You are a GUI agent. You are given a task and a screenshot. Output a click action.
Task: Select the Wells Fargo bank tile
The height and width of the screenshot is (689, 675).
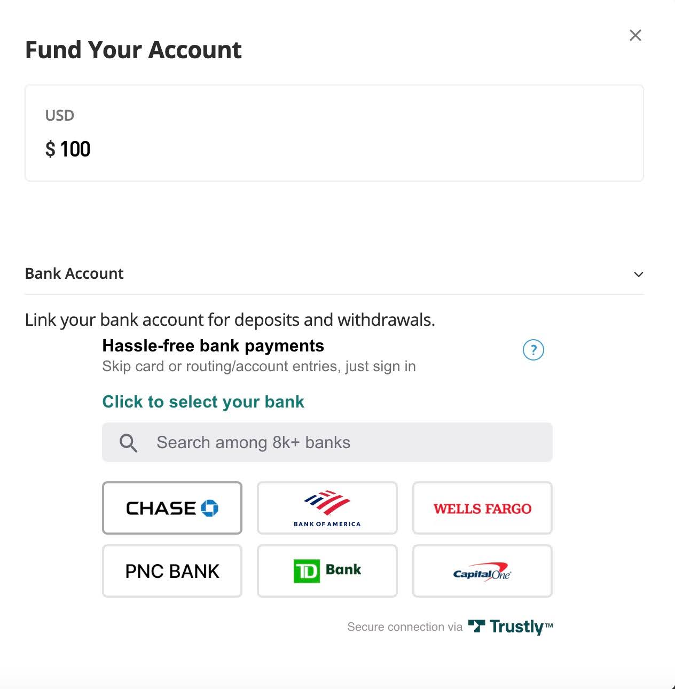pyautogui.click(x=482, y=508)
